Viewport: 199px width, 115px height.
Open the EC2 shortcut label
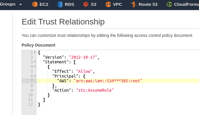tap(44, 4)
